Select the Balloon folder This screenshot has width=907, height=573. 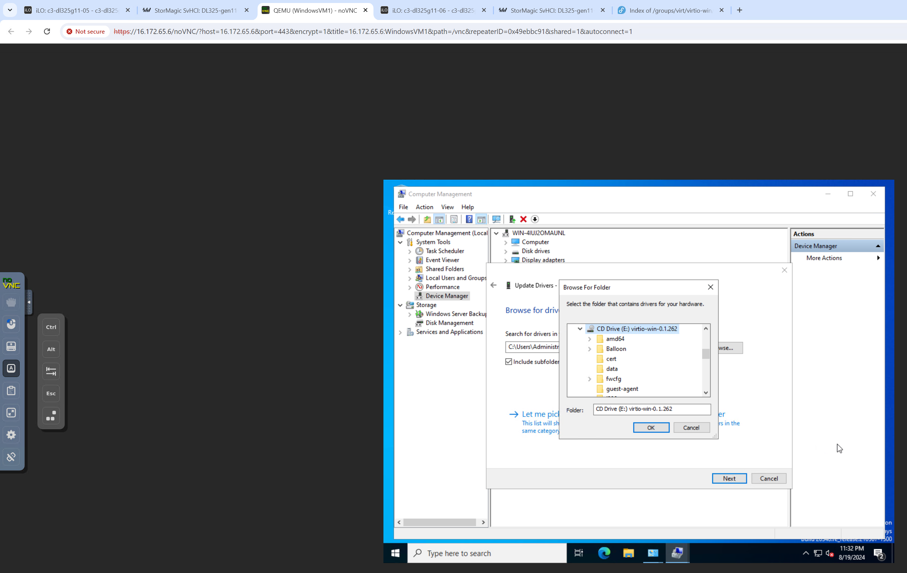pyautogui.click(x=616, y=349)
